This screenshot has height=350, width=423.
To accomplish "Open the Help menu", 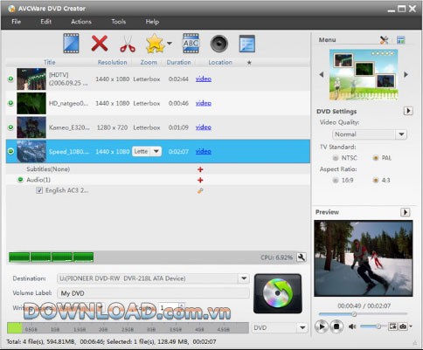I will tap(152, 22).
